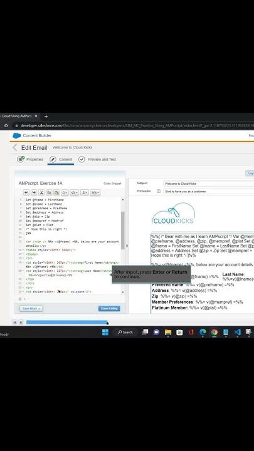Viewport: 254px width, 451px height.
Task: Click the cut scissors icon
Action: coord(41,193)
